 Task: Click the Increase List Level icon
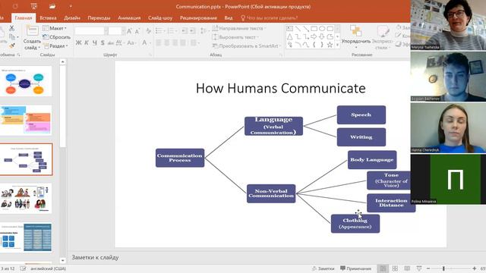pyautogui.click(x=192, y=30)
